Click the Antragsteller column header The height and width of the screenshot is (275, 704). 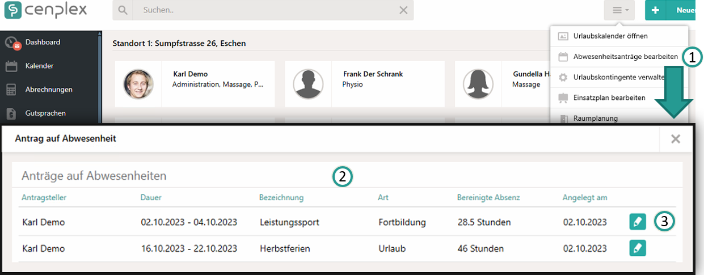point(44,197)
